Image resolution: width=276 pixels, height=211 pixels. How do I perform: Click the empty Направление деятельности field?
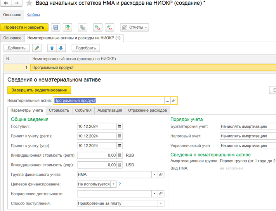[x=114, y=194]
